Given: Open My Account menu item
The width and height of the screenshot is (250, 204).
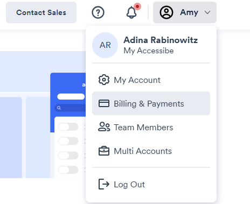Looking at the screenshot, I should (x=151, y=80).
